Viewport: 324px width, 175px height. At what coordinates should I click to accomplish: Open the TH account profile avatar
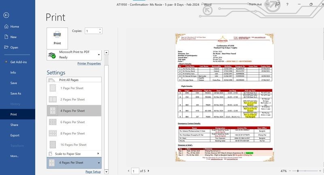[267, 4]
